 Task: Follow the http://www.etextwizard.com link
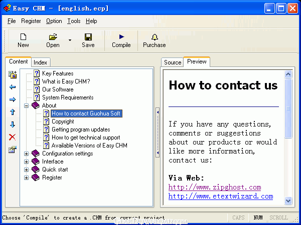[x=221, y=196]
